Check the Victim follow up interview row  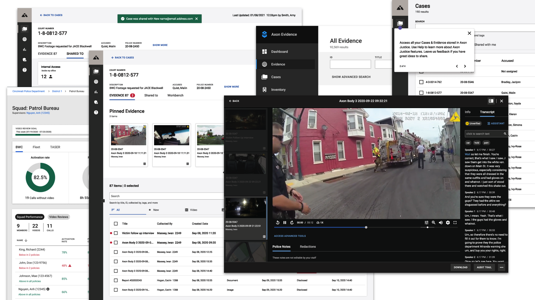(x=116, y=233)
